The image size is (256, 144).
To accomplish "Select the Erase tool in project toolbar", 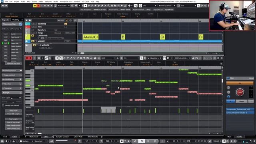I will [x=95, y=6].
